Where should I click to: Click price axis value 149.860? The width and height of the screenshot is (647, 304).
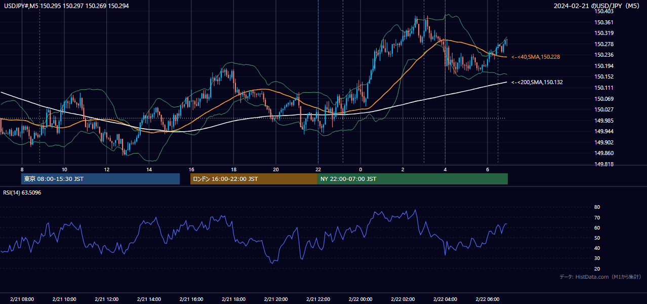tap(604, 153)
